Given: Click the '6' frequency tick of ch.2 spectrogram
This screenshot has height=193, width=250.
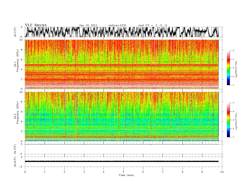Looking at the screenshot, I should (x=22, y=112).
